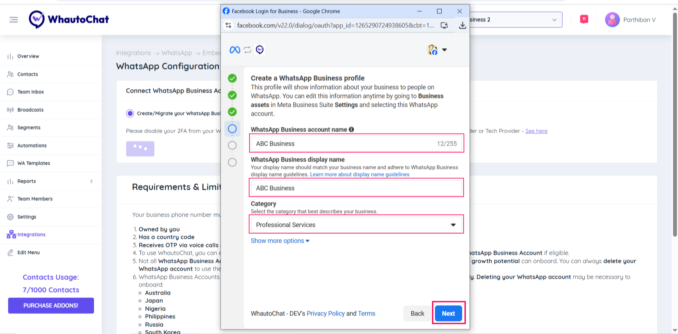Click the popup address bar URL
This screenshot has width=678, height=334.
click(335, 25)
